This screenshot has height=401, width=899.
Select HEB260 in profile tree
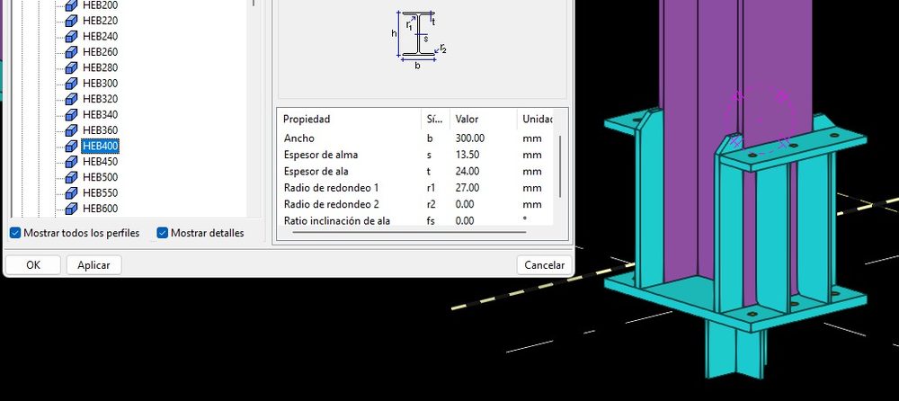click(101, 51)
